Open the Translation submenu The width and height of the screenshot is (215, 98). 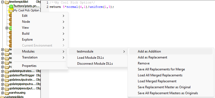(40, 57)
